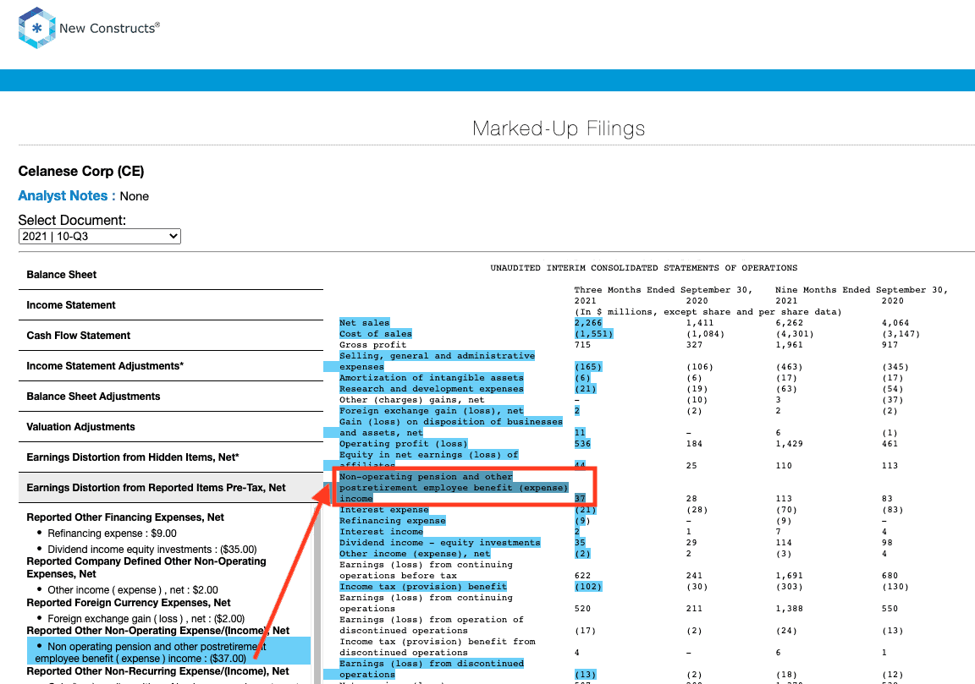
Task: Click Operating profit (loss) highlighted label
Action: click(x=404, y=444)
